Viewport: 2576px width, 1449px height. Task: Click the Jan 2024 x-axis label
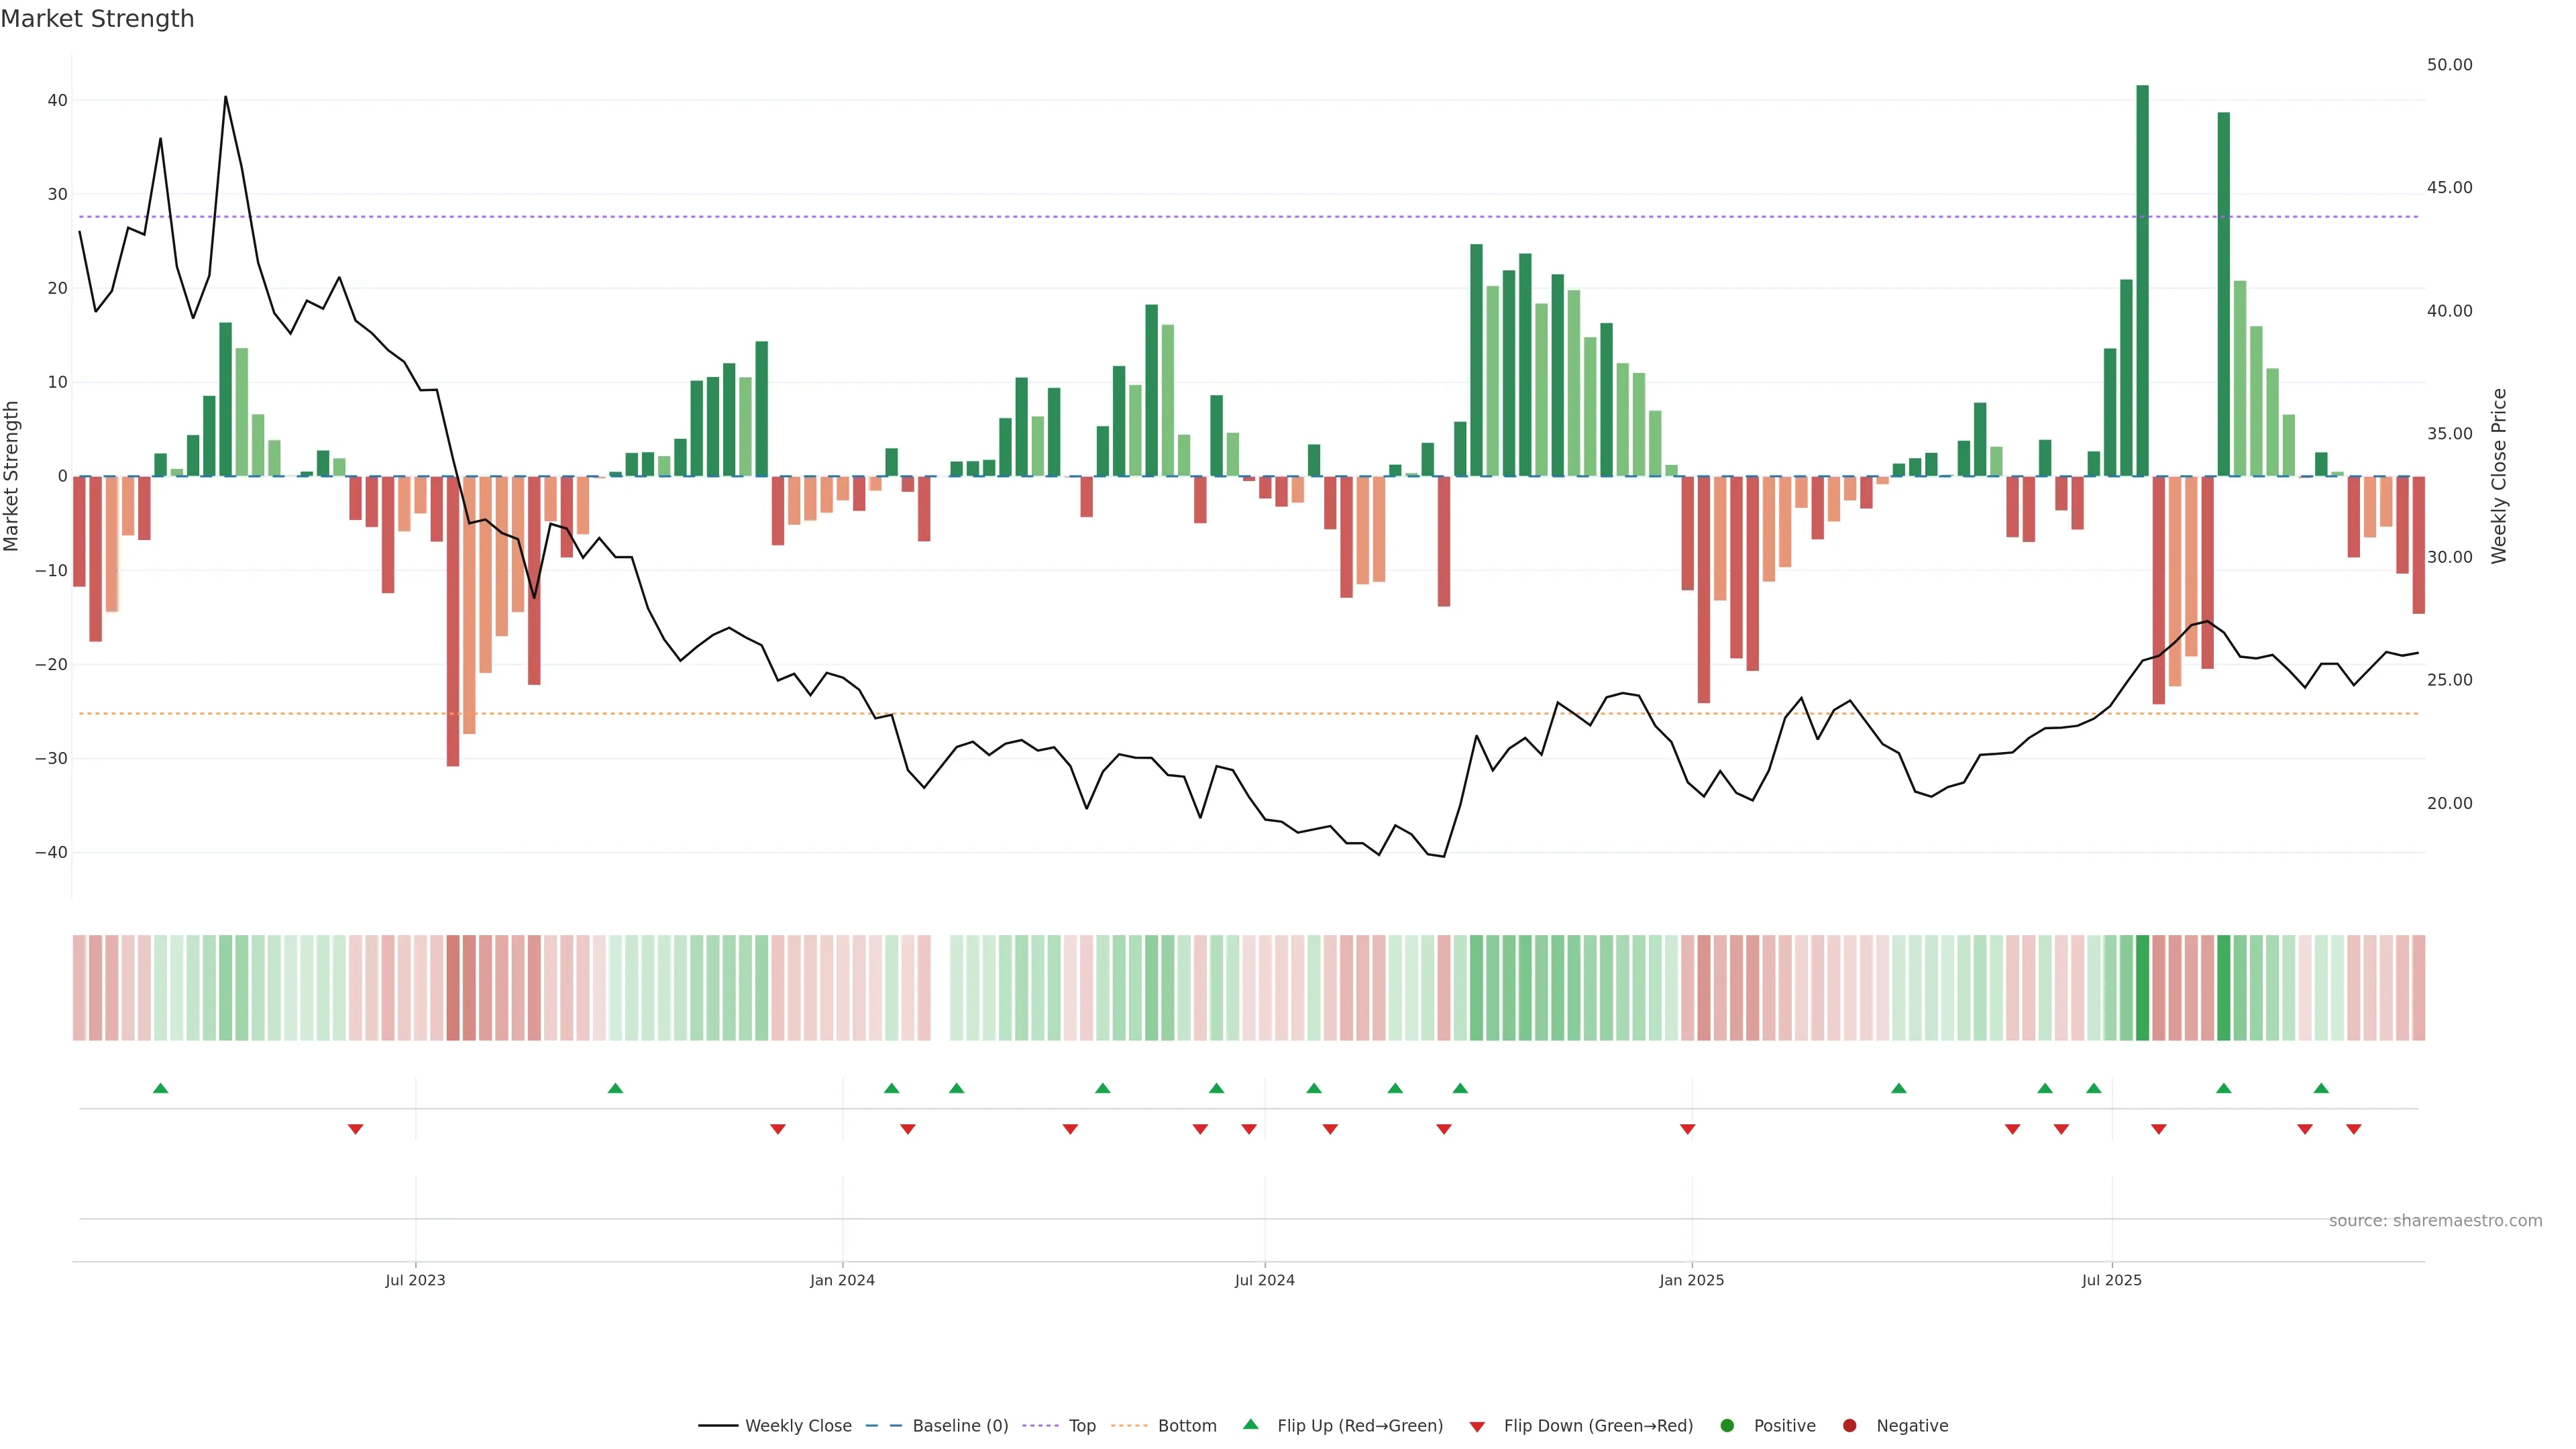pos(842,1280)
